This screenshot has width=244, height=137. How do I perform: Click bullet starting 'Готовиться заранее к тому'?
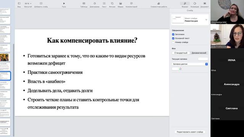(x=87, y=59)
